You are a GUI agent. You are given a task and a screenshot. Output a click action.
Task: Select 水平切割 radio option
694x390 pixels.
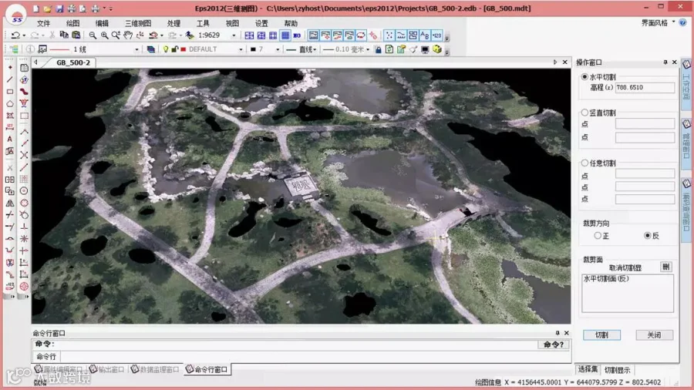click(x=585, y=77)
